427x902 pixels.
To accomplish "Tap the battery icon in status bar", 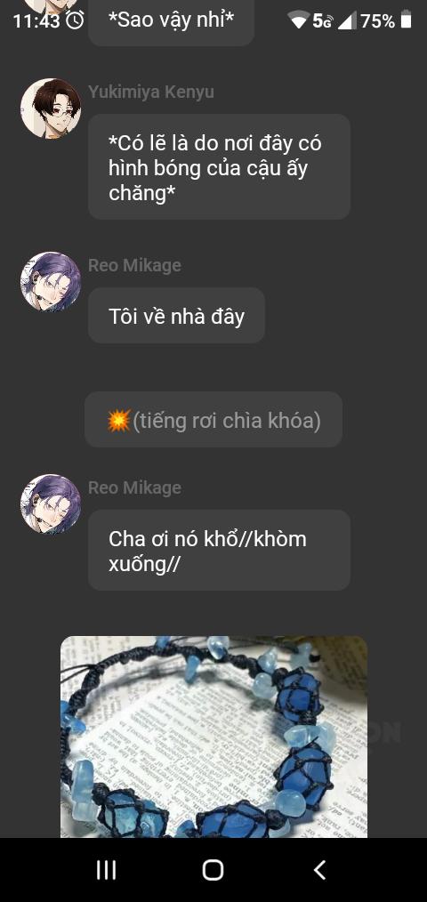I will pyautogui.click(x=407, y=20).
